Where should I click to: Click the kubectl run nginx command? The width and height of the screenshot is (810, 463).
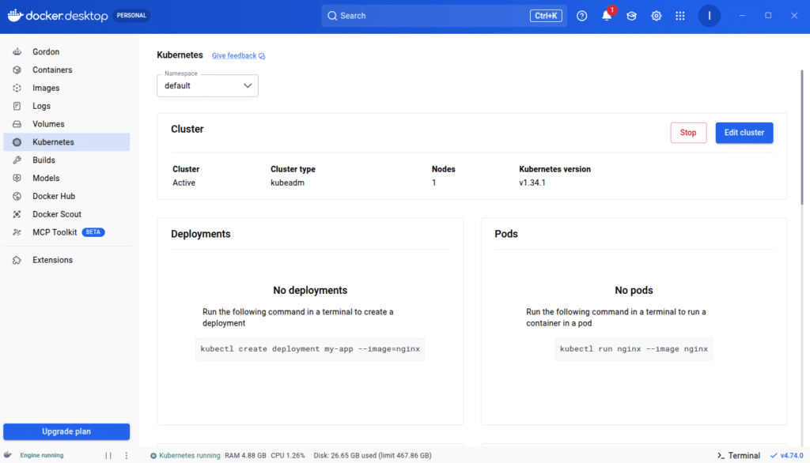[634, 349]
